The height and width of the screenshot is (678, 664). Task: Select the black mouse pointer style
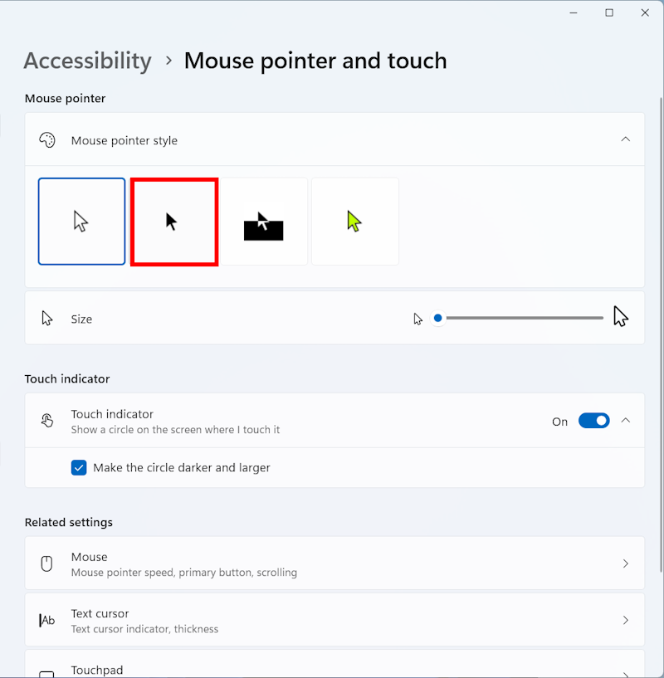click(x=174, y=222)
